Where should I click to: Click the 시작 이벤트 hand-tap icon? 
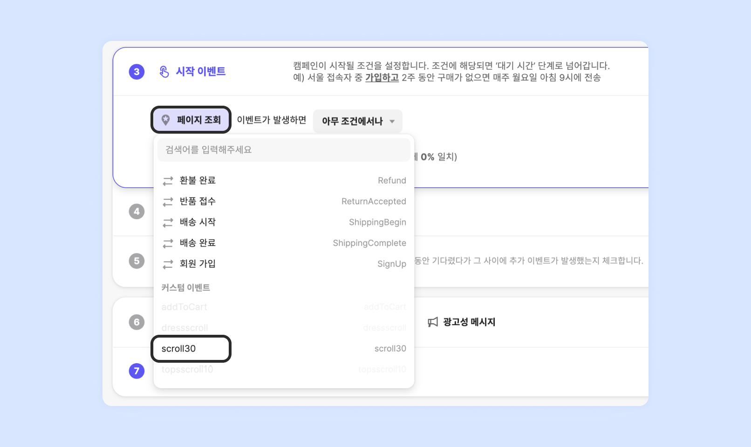[164, 72]
